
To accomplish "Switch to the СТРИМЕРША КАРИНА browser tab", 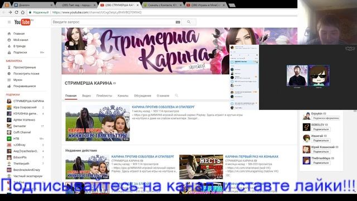I will (119, 5).
